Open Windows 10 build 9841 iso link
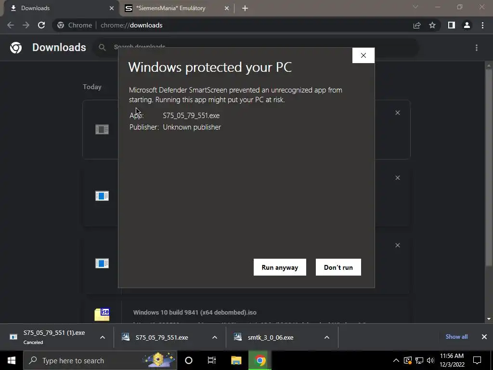Viewport: 493px width, 370px height. 195,312
